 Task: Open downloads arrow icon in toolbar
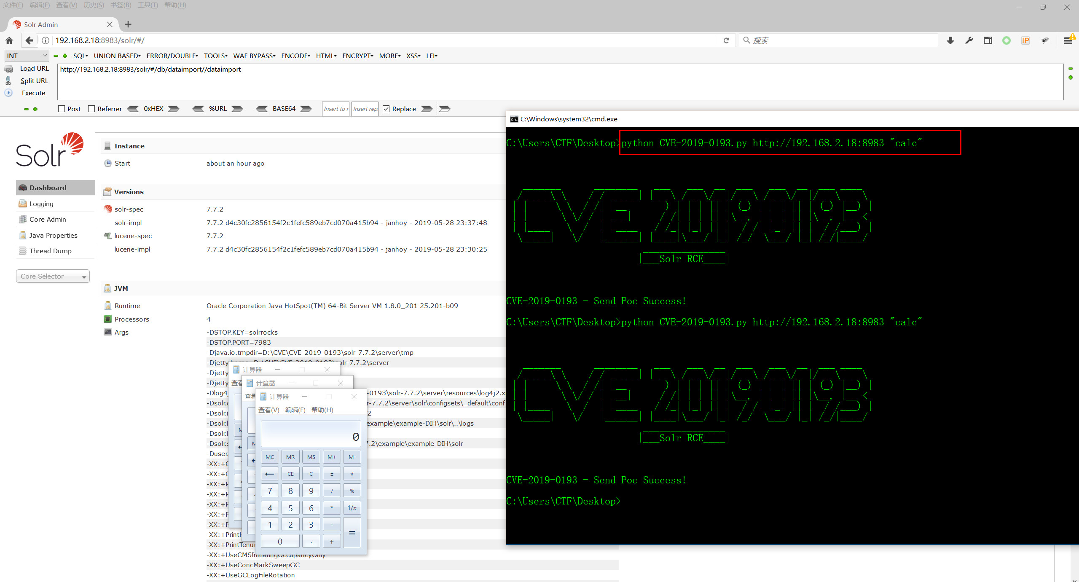950,40
